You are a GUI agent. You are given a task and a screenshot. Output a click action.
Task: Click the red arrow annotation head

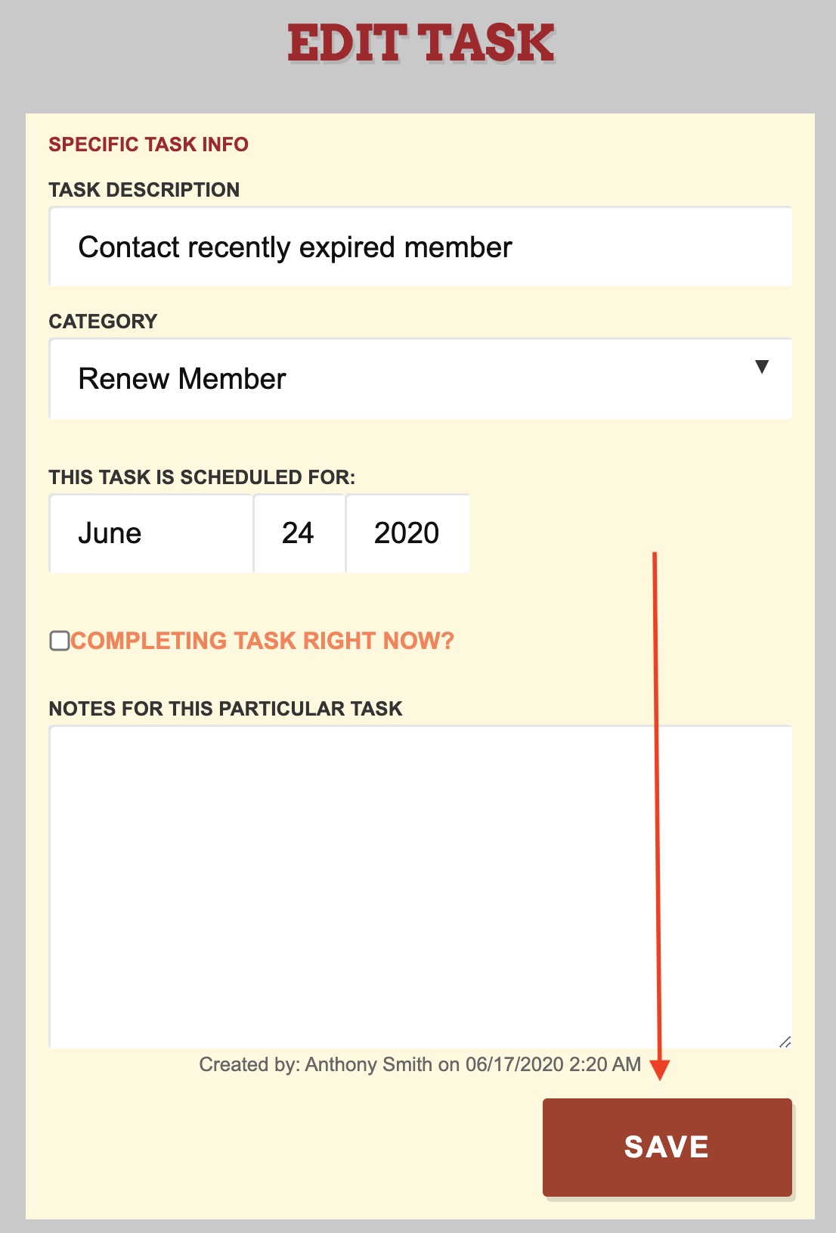pyautogui.click(x=660, y=1070)
